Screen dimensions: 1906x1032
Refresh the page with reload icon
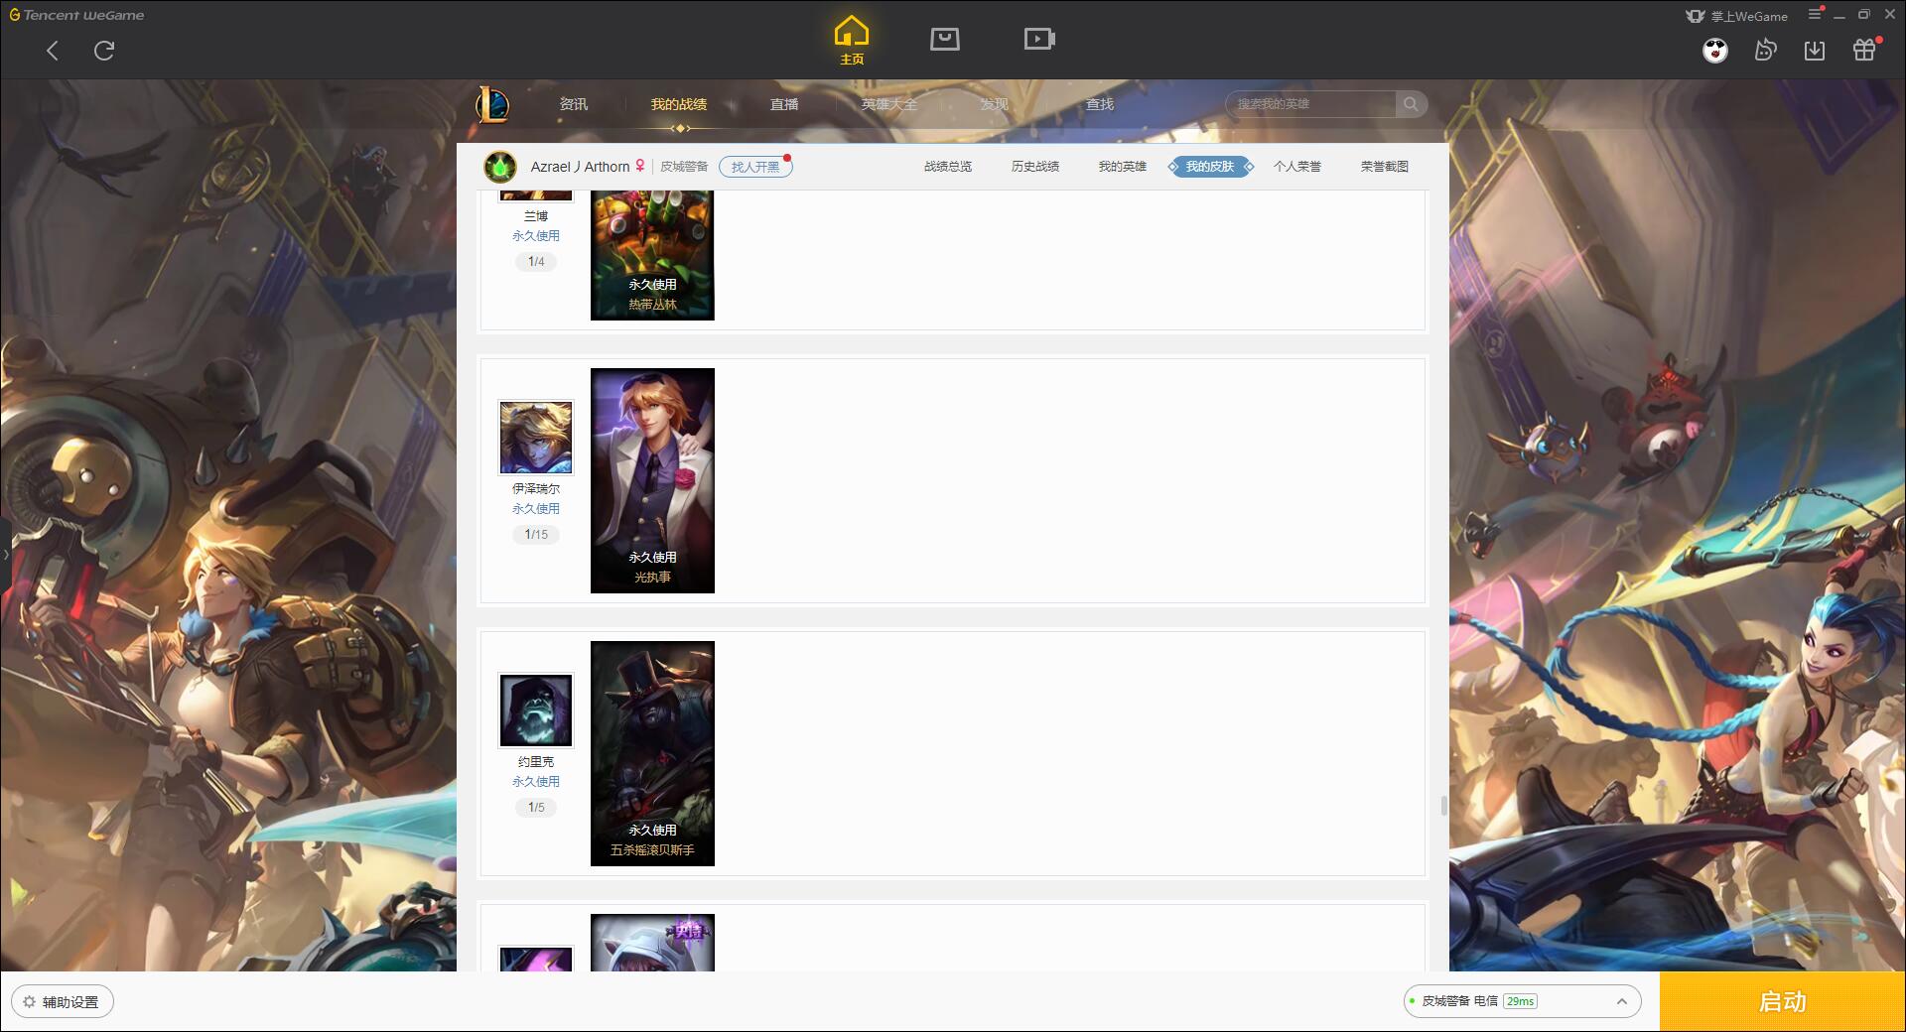[104, 51]
